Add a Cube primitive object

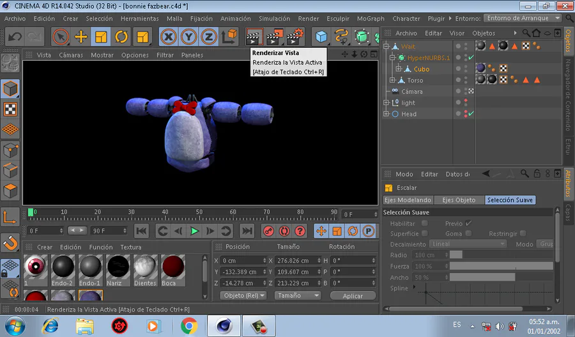pyautogui.click(x=321, y=36)
